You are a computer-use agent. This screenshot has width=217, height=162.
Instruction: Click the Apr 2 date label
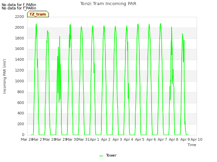point(106,139)
